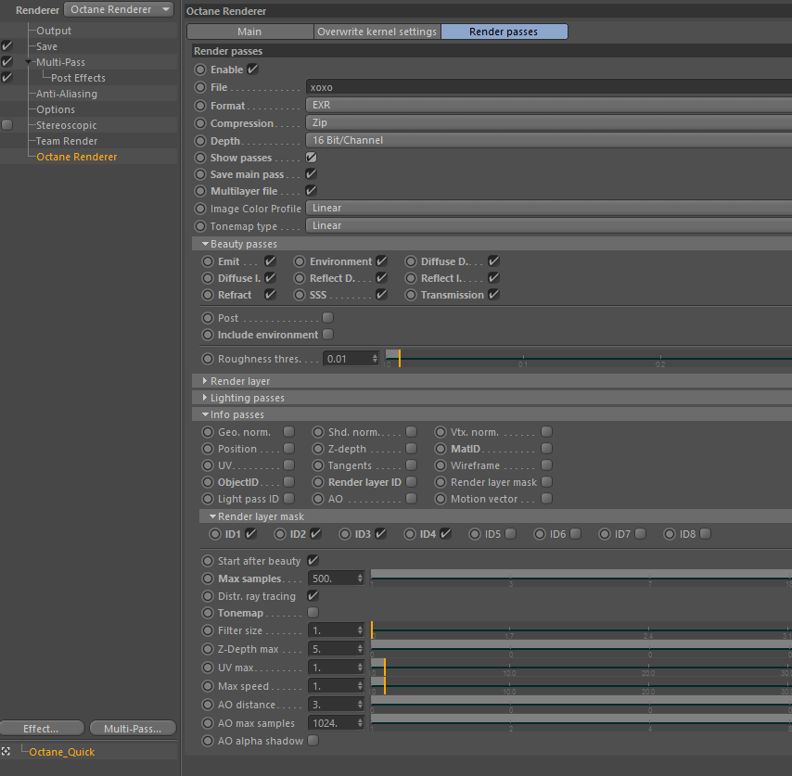Open the Compression Zip dropdown
This screenshot has height=776, width=792.
(x=548, y=122)
